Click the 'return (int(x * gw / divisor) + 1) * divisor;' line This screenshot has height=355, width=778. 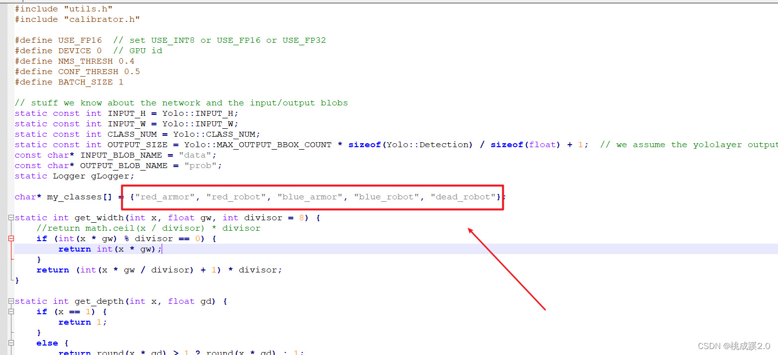[160, 270]
